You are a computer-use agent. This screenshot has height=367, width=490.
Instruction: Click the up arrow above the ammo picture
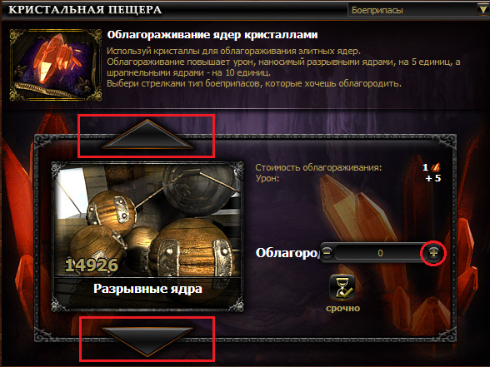pyautogui.click(x=147, y=133)
